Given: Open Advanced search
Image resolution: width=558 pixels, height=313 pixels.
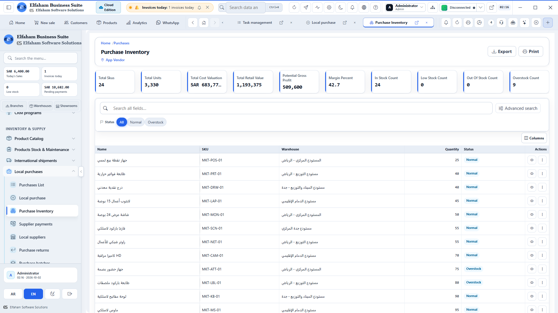Looking at the screenshot, I should (518, 108).
